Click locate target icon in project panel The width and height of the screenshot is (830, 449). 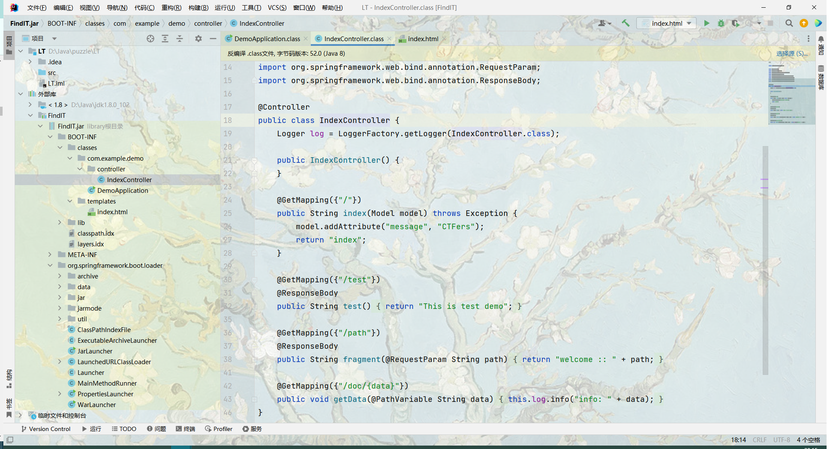(x=150, y=39)
